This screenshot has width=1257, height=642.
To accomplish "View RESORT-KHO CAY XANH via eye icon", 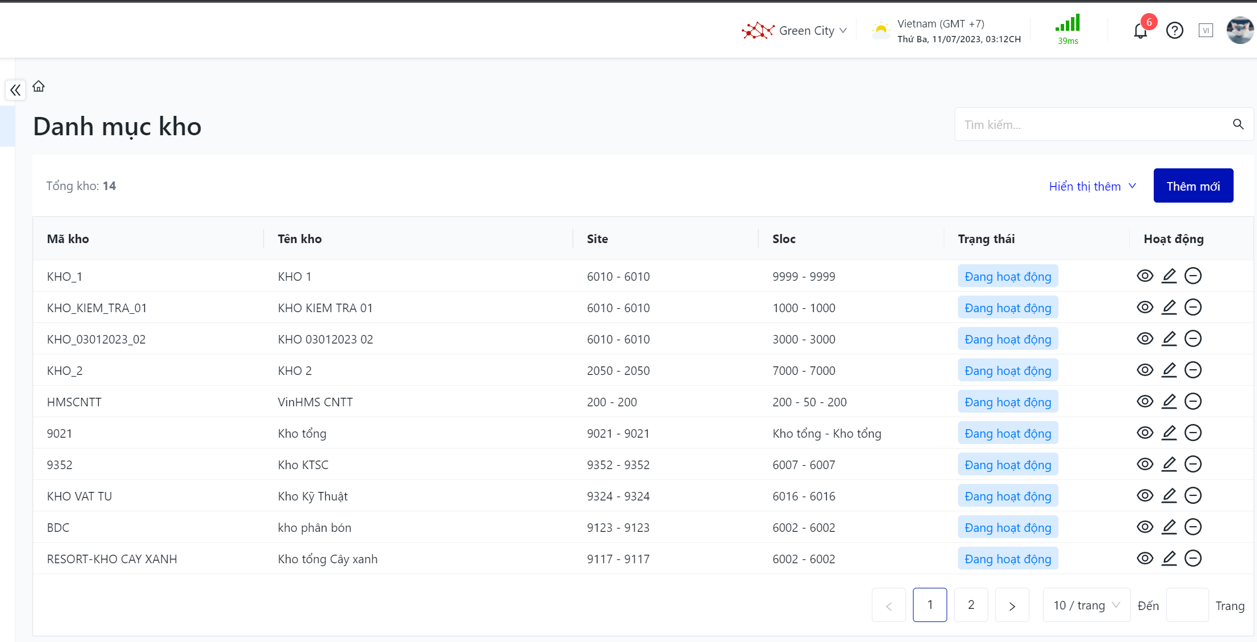I will (x=1145, y=558).
